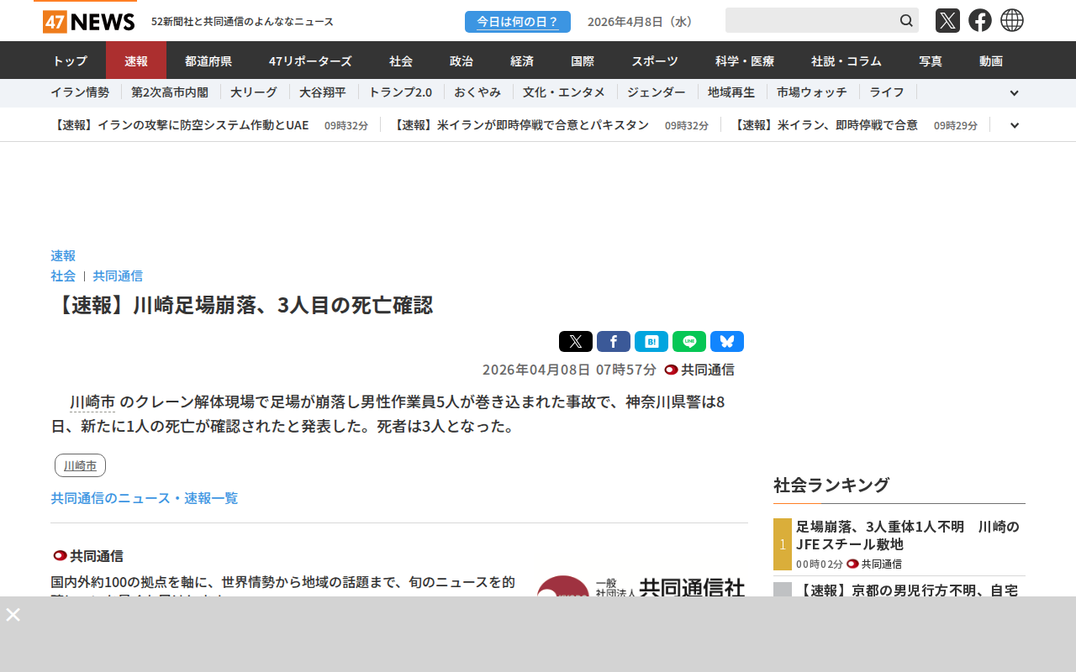Viewport: 1076px width, 672px height.
Task: Open the 社会 navigation tab
Action: click(x=401, y=60)
